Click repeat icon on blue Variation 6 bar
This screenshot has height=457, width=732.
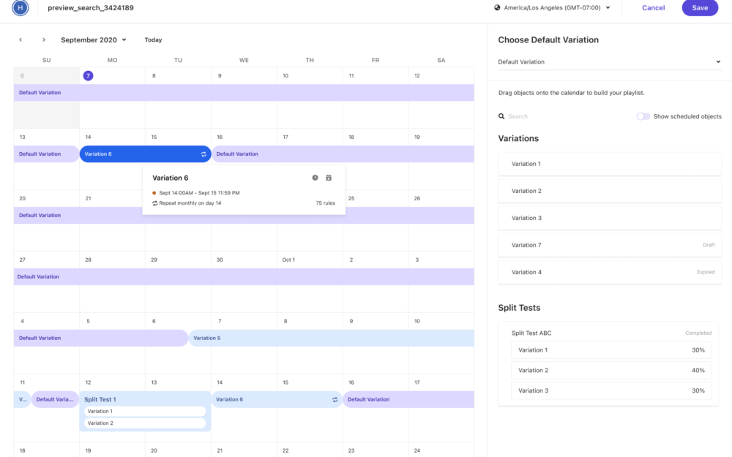coord(203,154)
